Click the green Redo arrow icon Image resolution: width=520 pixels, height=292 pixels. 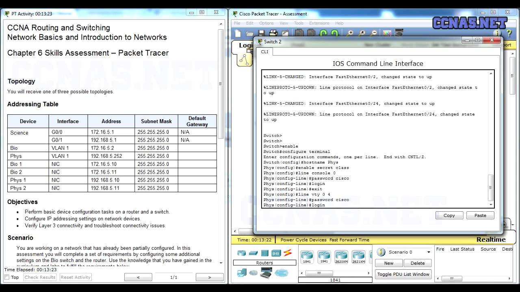335,33
